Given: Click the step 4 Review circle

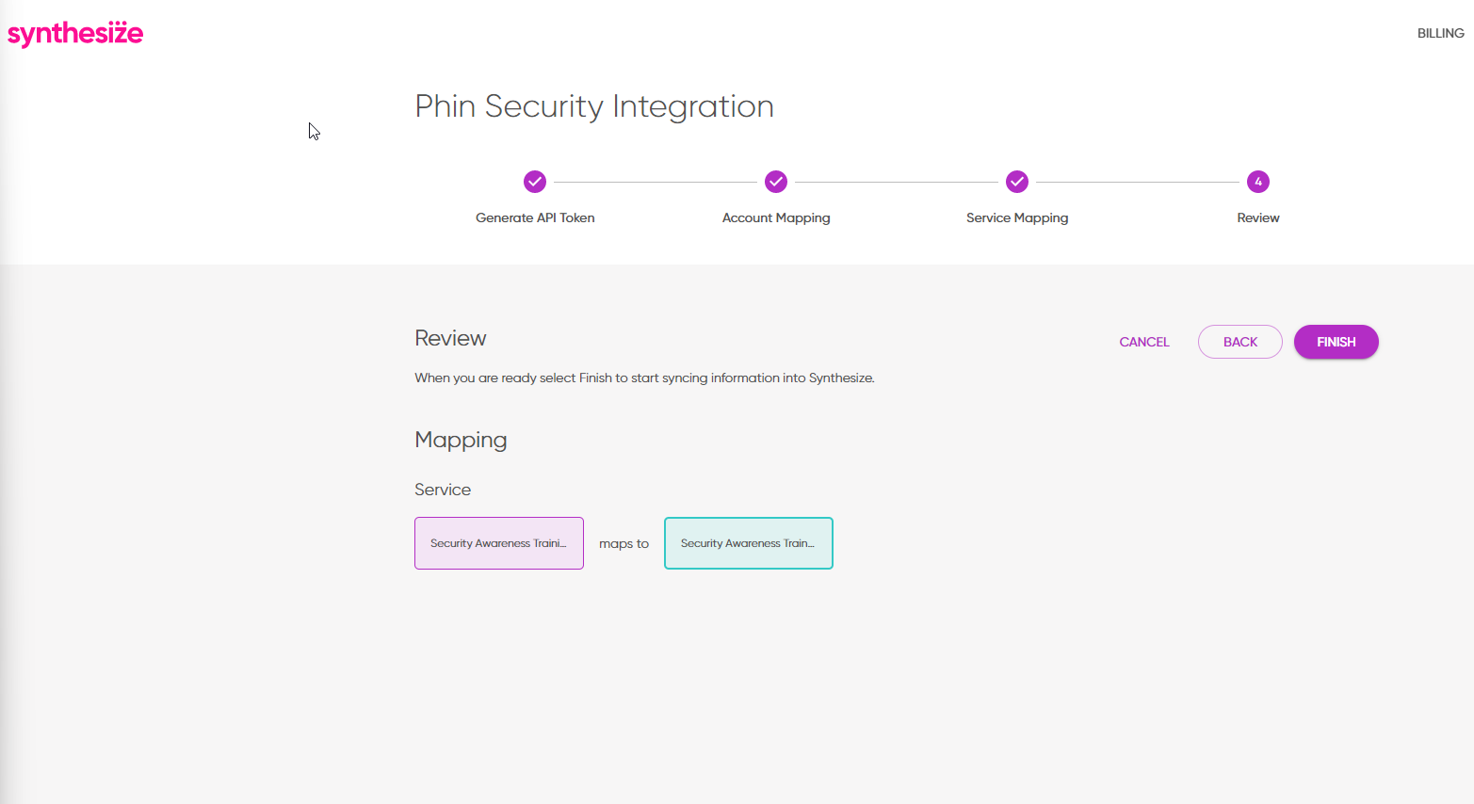Looking at the screenshot, I should point(1258,182).
